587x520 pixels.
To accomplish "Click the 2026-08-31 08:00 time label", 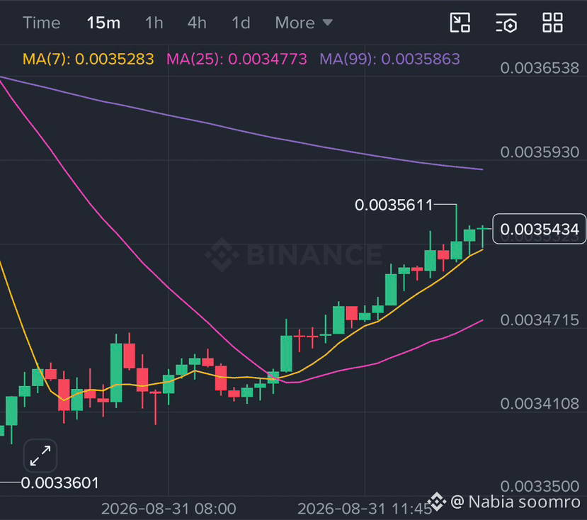I will (x=169, y=509).
